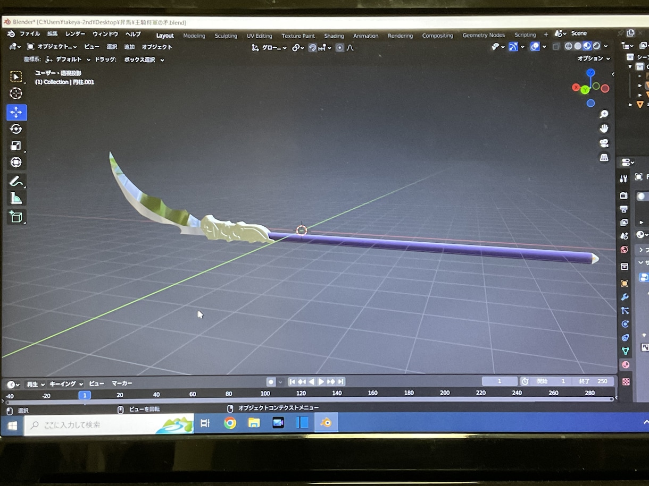Viewport: 649px width, 486px height.
Task: Add a workspace with plus button
Action: point(545,35)
